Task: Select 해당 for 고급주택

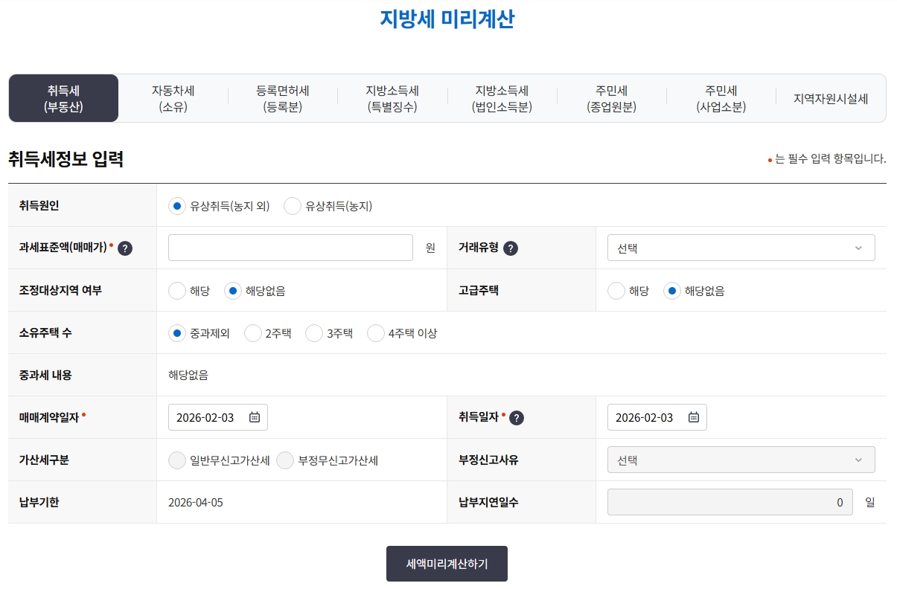Action: click(x=616, y=291)
